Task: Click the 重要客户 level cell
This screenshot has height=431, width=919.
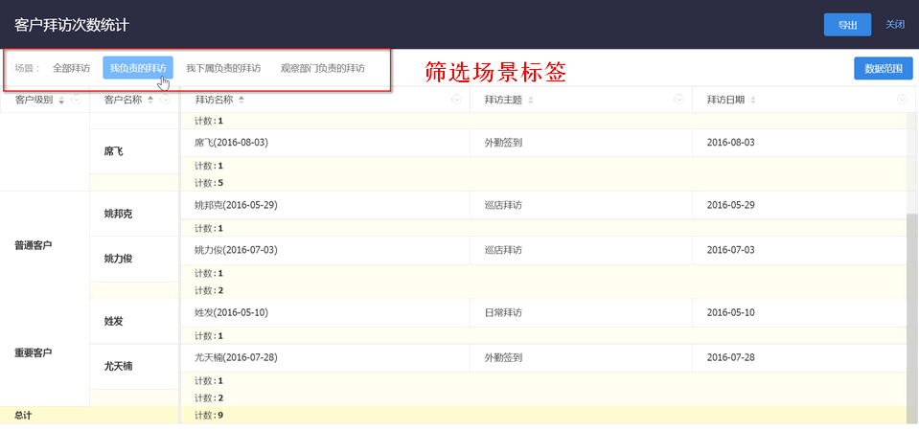Action: tap(34, 353)
